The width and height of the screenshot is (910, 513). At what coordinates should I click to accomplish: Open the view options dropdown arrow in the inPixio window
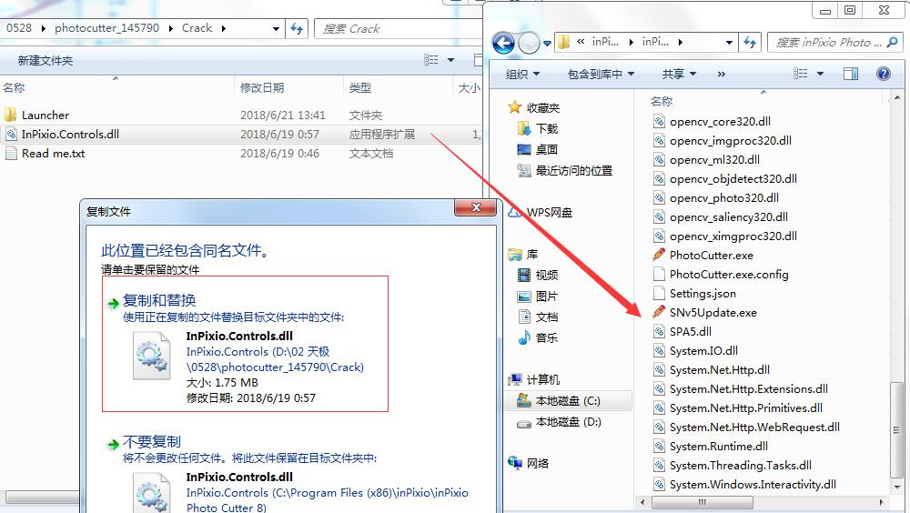pyautogui.click(x=820, y=74)
